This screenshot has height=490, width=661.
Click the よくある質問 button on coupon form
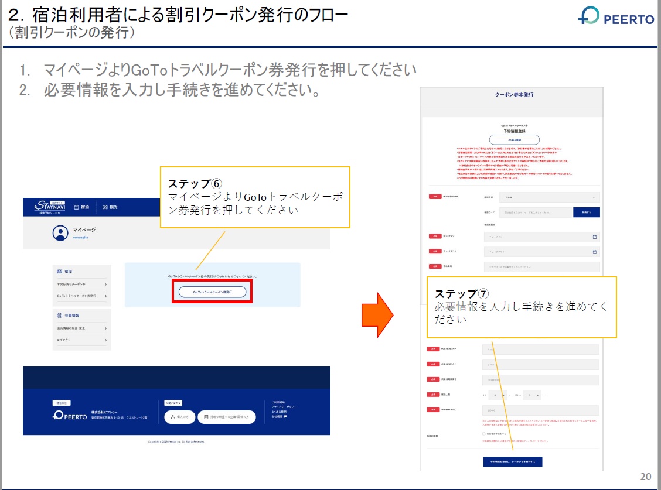pyautogui.click(x=515, y=140)
